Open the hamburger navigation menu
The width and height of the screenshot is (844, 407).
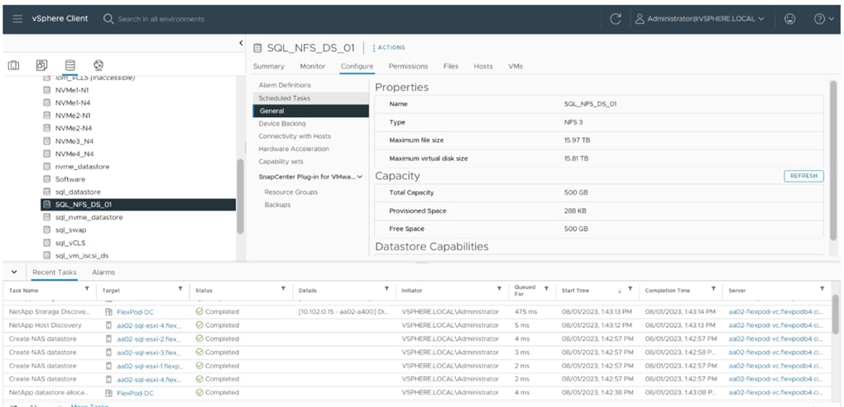point(17,19)
